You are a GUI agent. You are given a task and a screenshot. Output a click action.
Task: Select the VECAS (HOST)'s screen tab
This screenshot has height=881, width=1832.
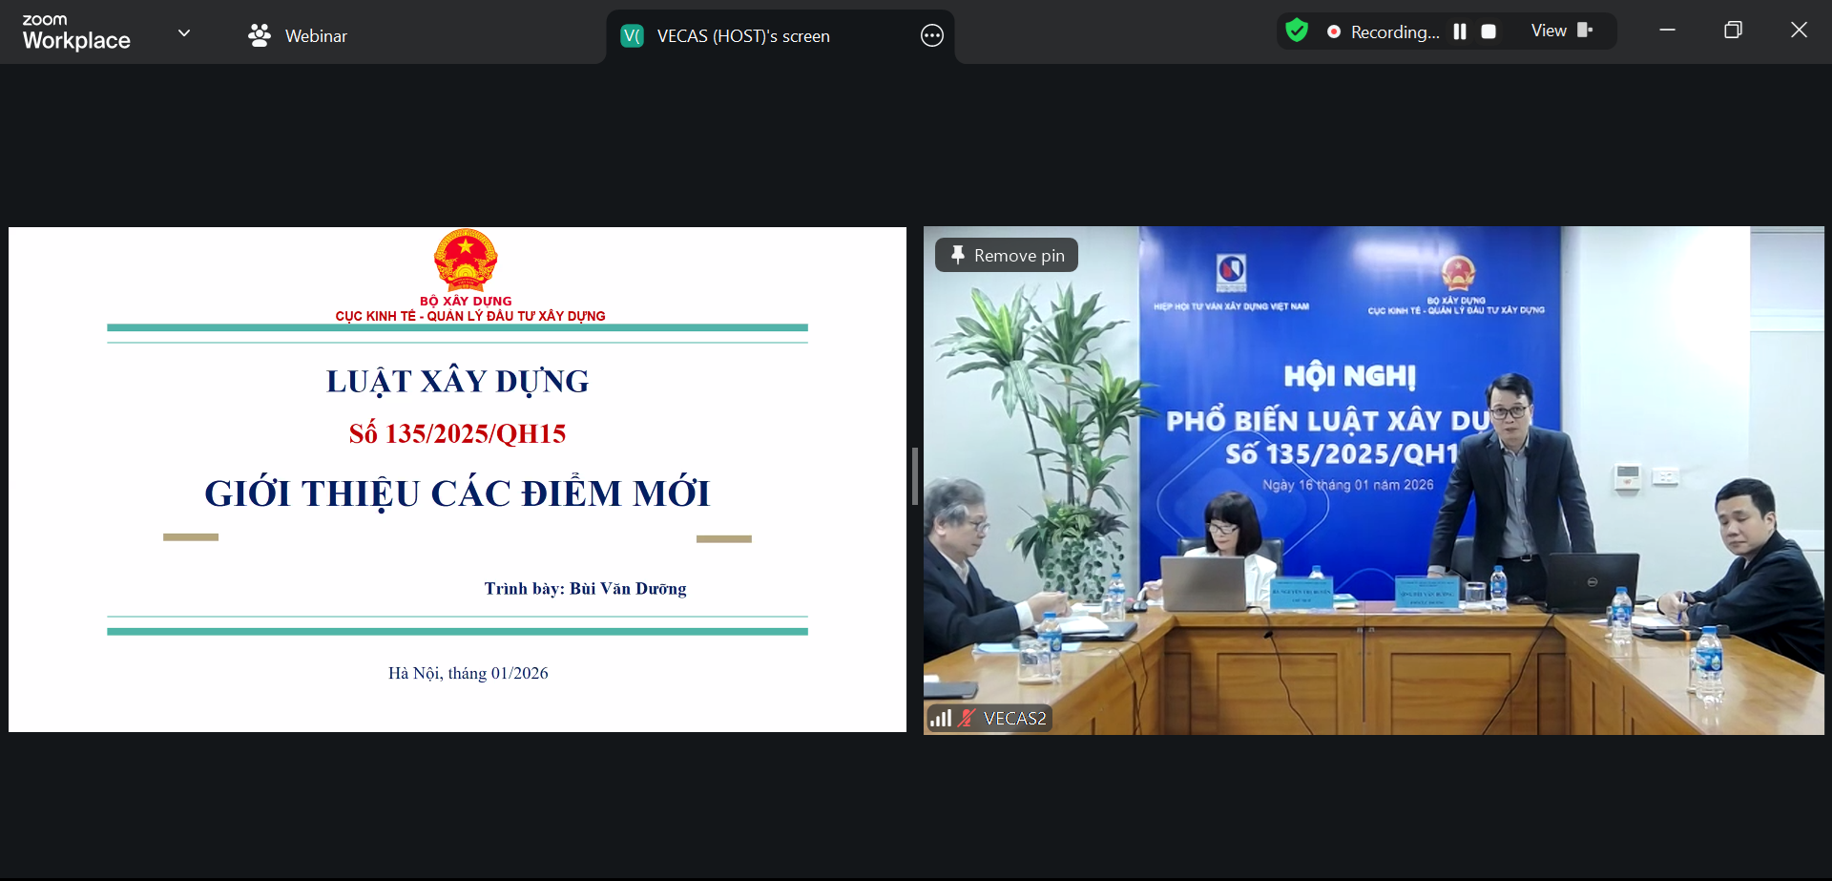click(x=742, y=36)
